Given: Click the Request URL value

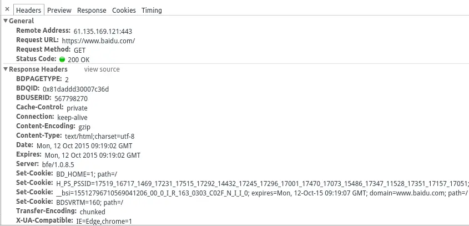Looking at the screenshot, I should [98, 41].
